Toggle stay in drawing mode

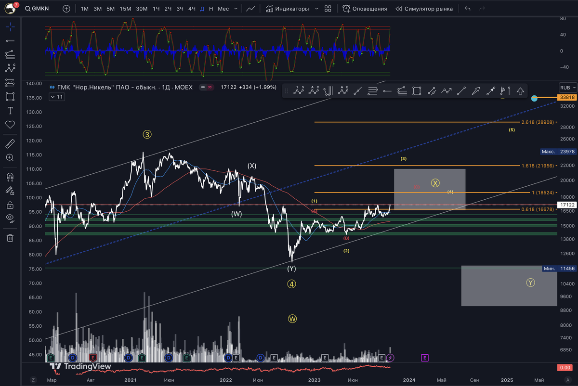pyautogui.click(x=10, y=190)
